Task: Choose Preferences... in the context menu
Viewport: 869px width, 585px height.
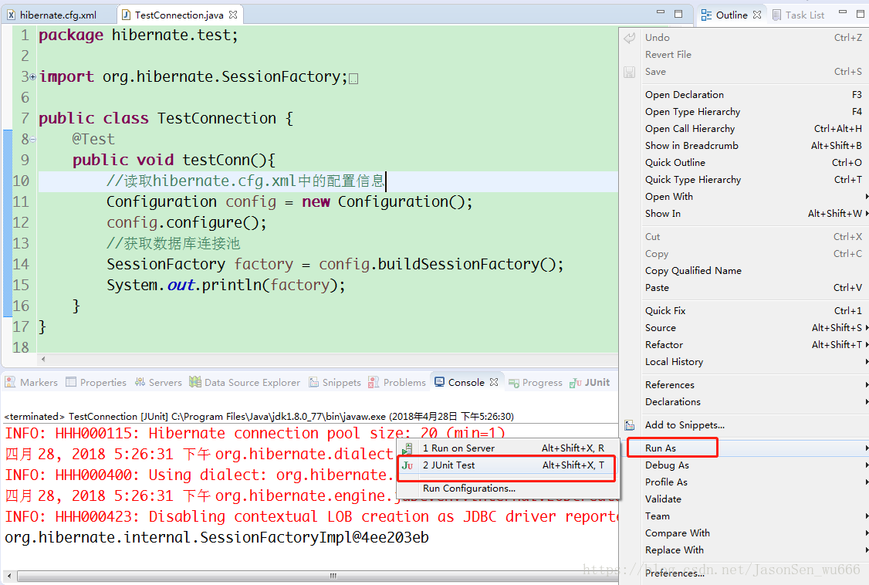Action: pyautogui.click(x=743, y=573)
